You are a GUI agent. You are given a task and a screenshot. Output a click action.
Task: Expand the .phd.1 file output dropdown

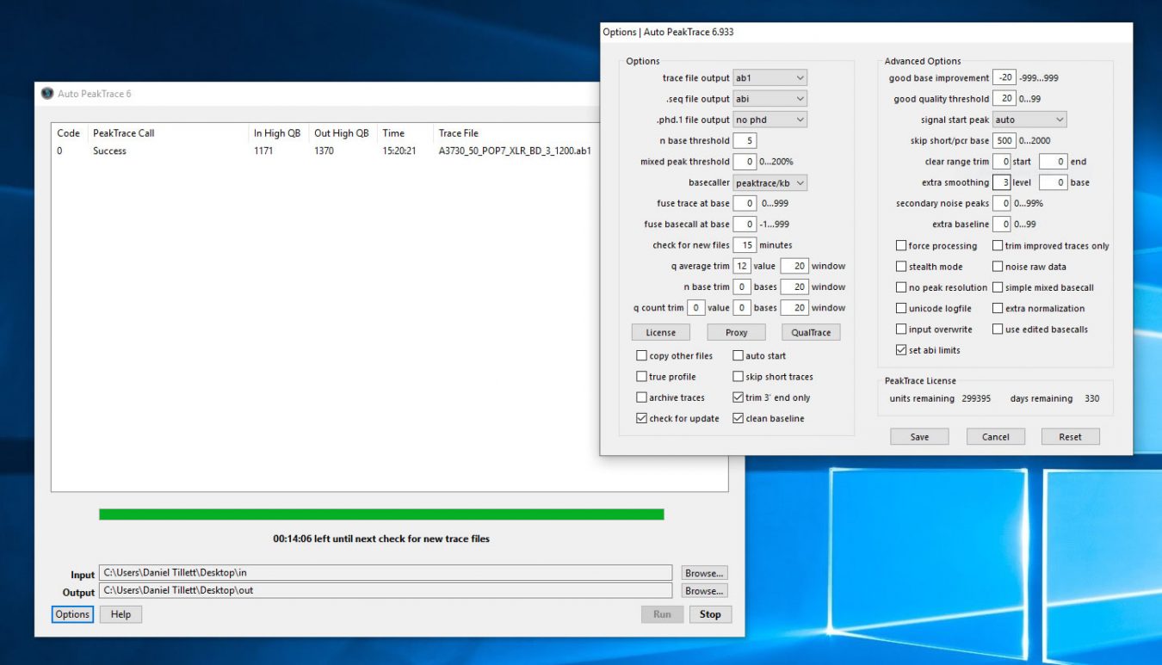[770, 120]
